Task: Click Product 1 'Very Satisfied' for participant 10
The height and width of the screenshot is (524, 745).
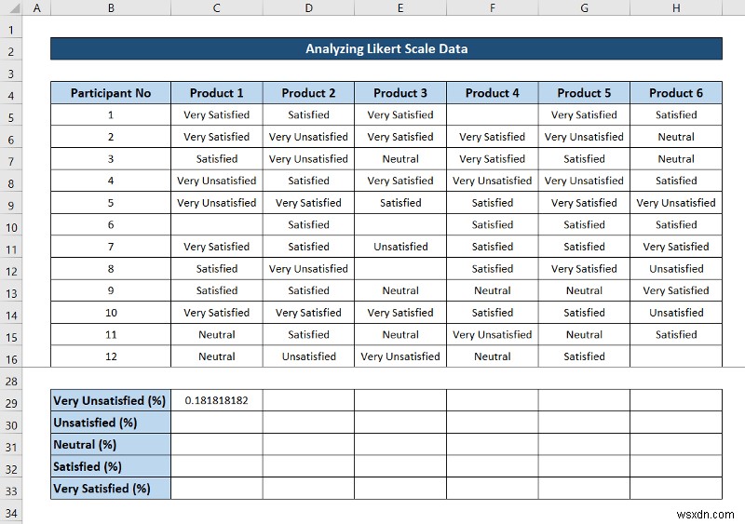Action: 217,313
